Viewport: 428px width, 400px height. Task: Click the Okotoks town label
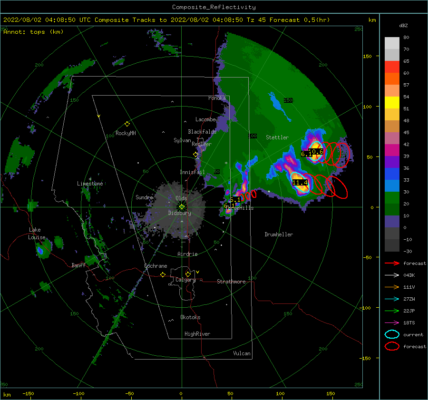(x=190, y=317)
